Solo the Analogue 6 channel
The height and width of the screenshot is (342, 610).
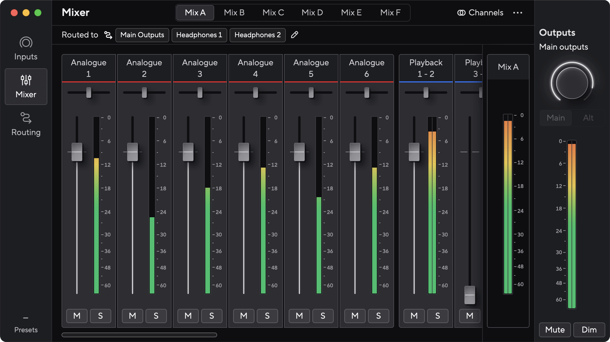click(x=379, y=316)
